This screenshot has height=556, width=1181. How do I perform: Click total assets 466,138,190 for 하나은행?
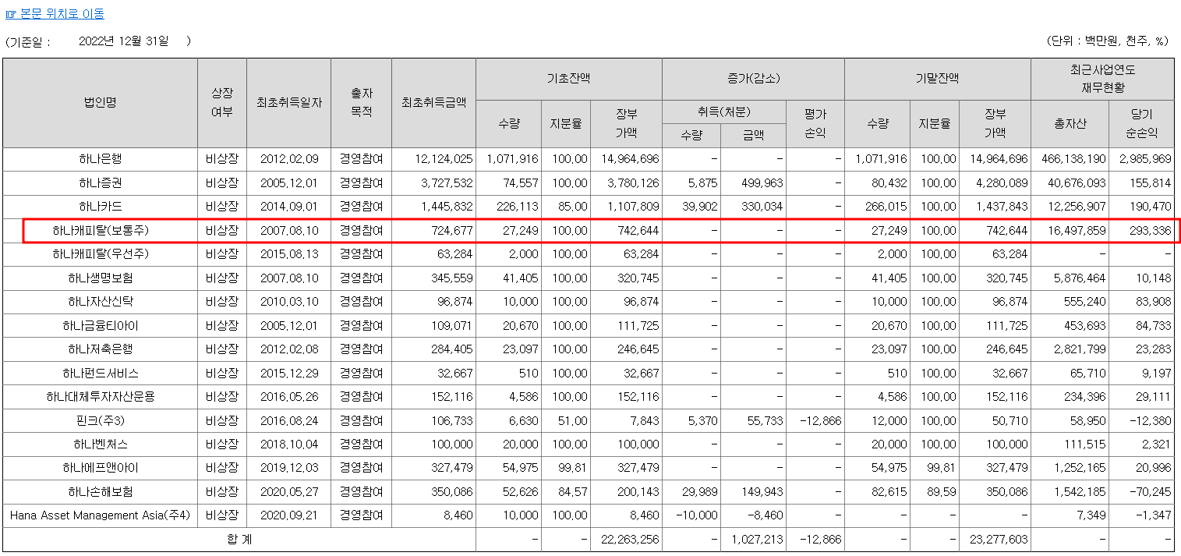pos(1073,159)
